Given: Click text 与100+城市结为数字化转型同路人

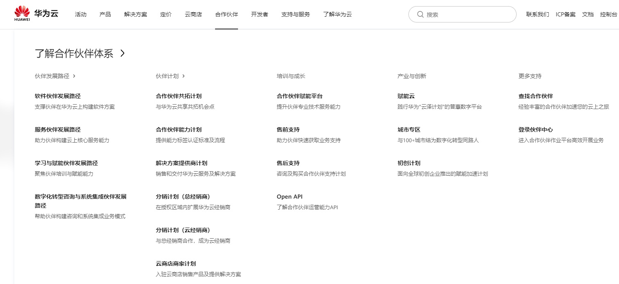Looking at the screenshot, I should coord(438,140).
